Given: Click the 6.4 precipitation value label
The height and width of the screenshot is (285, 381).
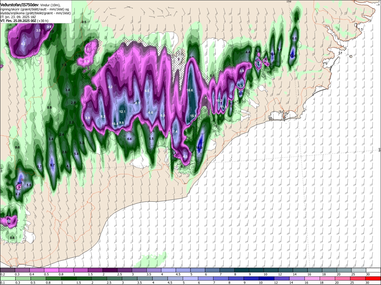Looking at the screenshot, I should point(279,49).
